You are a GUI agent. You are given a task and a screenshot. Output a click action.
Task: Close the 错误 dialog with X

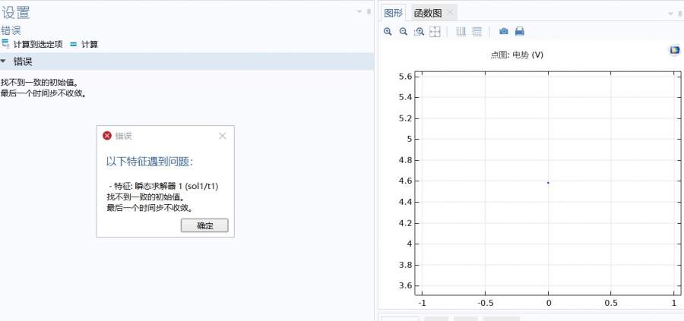(223, 136)
